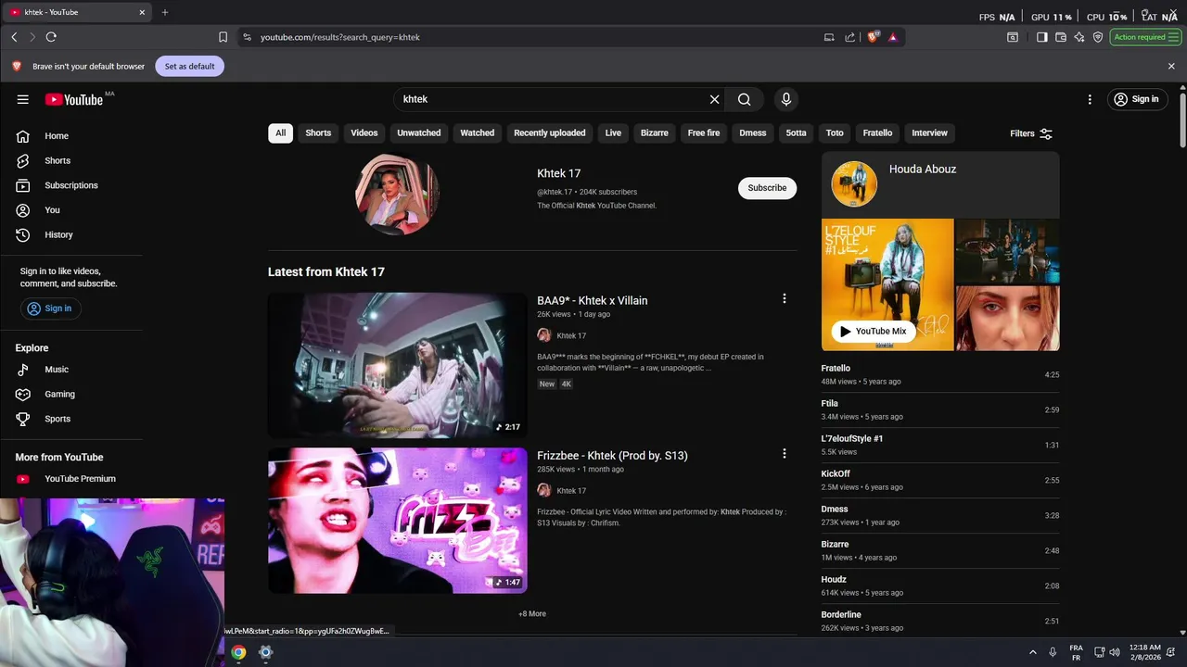Dismiss the default browser notification bar
Viewport: 1187px width, 667px height.
coord(1171,66)
